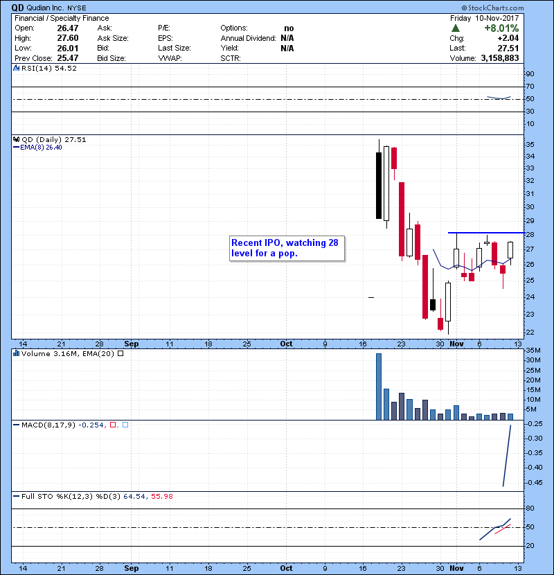This screenshot has width=554, height=575.
Task: Click the date Friday 10-Nov-2017
Action: (x=484, y=18)
